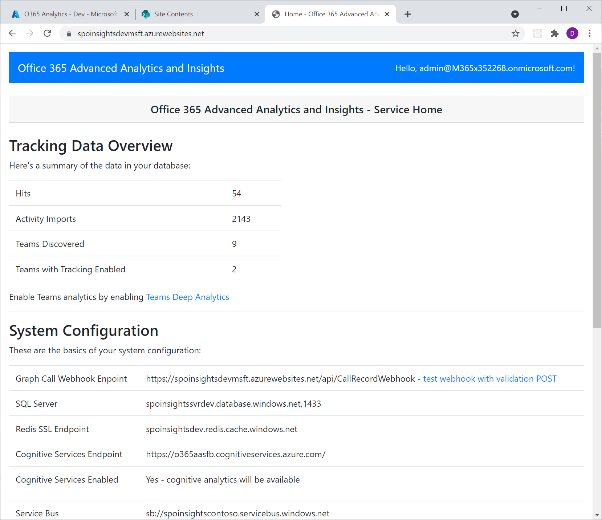Click the SQL Server address value
Image resolution: width=602 pixels, height=520 pixels.
(233, 404)
